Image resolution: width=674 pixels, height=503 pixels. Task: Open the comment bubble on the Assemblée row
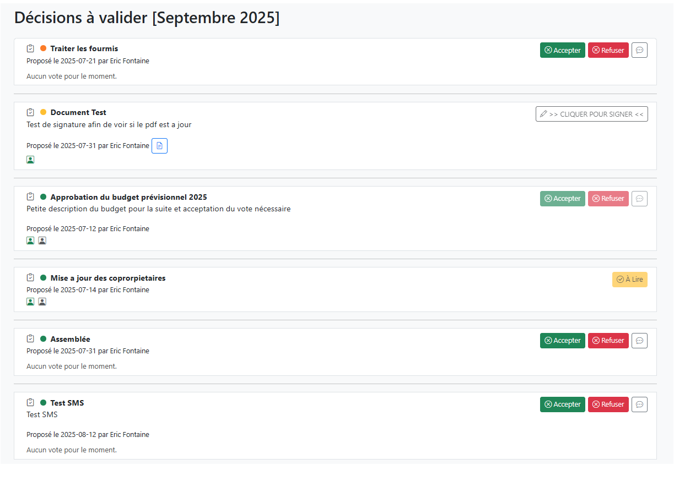639,340
